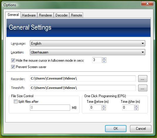Browse for the Recorder folder path
Screen dimensions: 157x138
click(143, 79)
